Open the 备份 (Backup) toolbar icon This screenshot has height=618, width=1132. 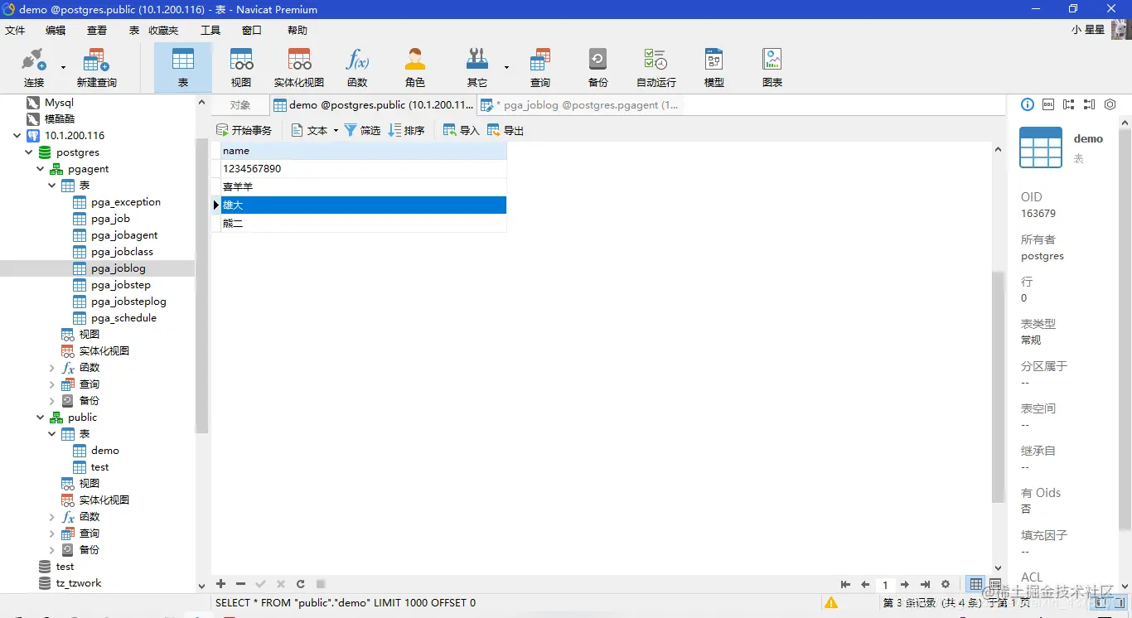(x=597, y=68)
